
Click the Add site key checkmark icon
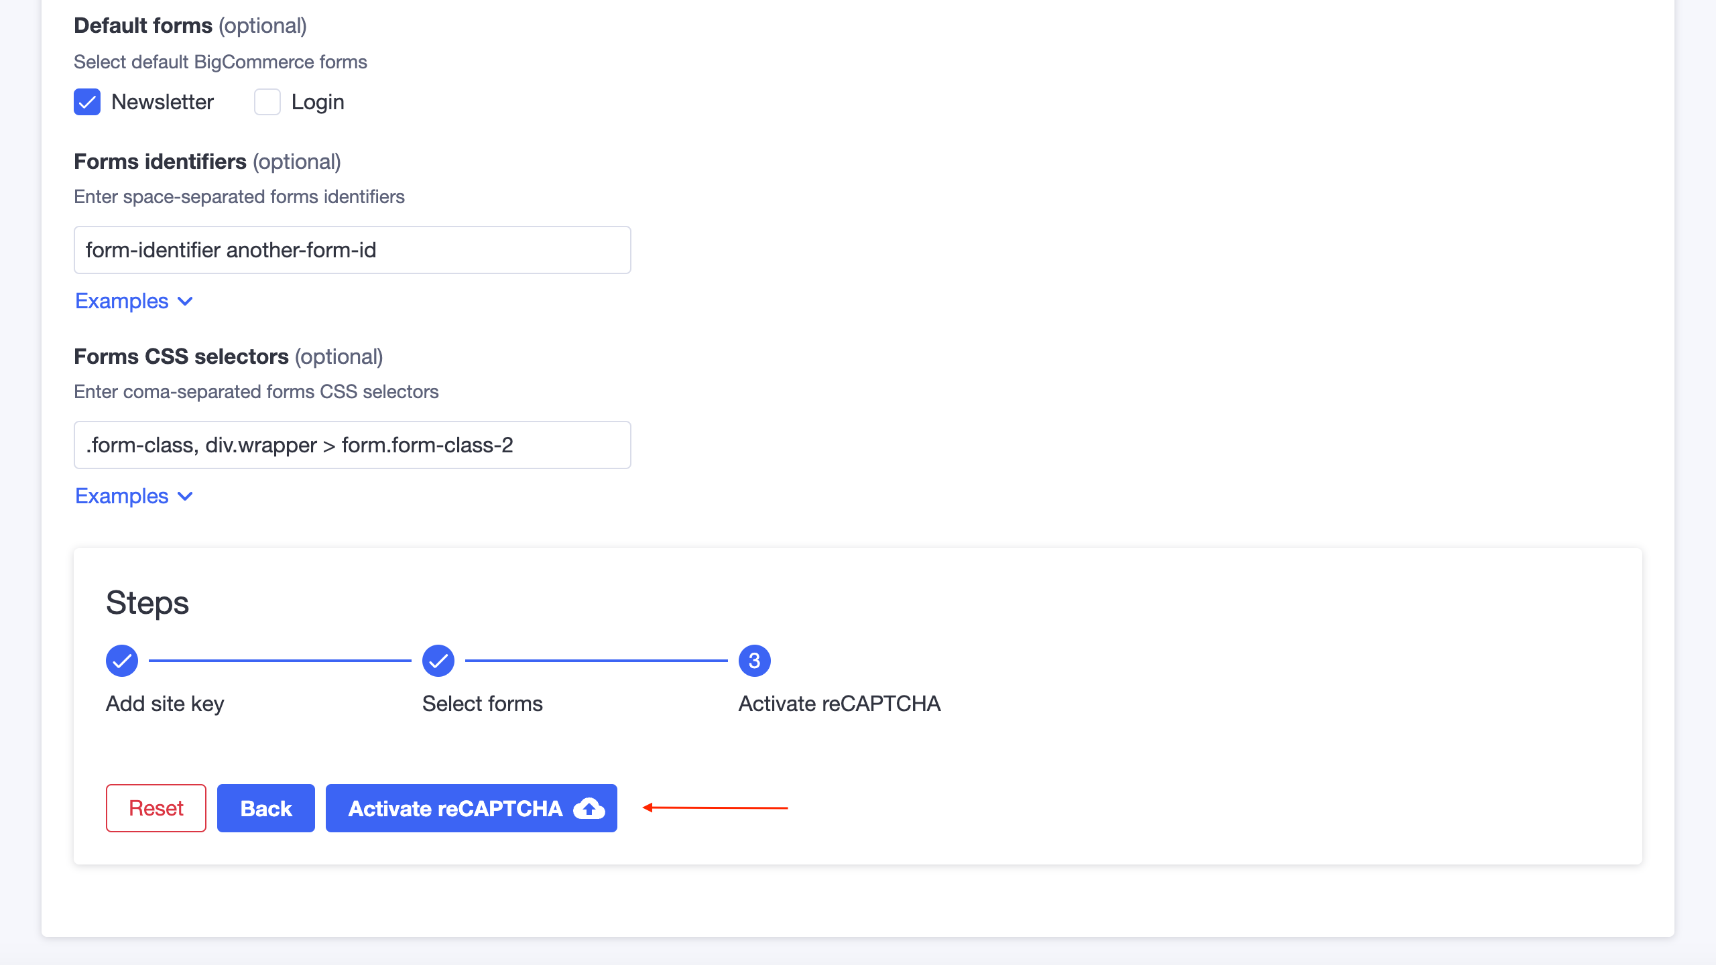point(122,661)
